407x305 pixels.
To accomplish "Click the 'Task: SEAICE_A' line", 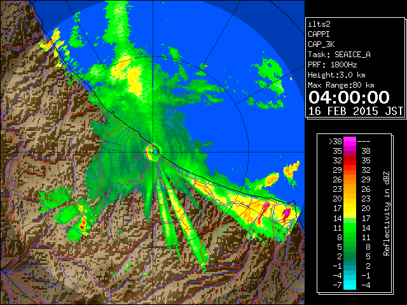I will click(x=339, y=55).
